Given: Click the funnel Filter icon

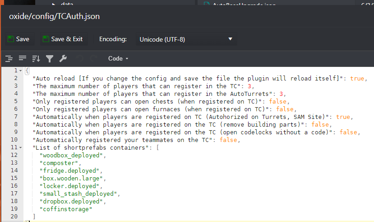Looking at the screenshot, I should click(50, 58).
